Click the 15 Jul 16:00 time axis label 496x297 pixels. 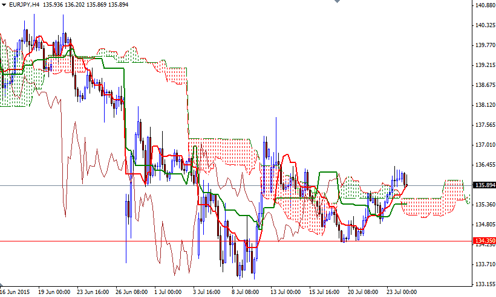324,292
